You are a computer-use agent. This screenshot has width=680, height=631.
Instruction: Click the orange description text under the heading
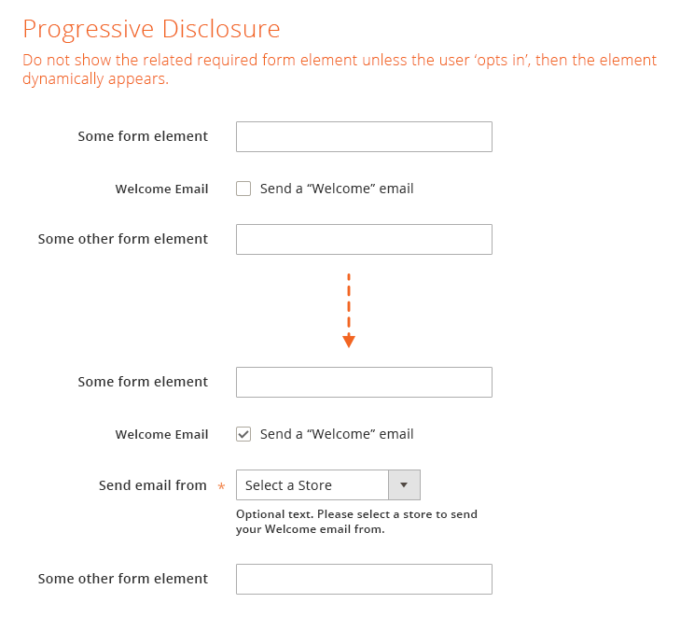340,69
